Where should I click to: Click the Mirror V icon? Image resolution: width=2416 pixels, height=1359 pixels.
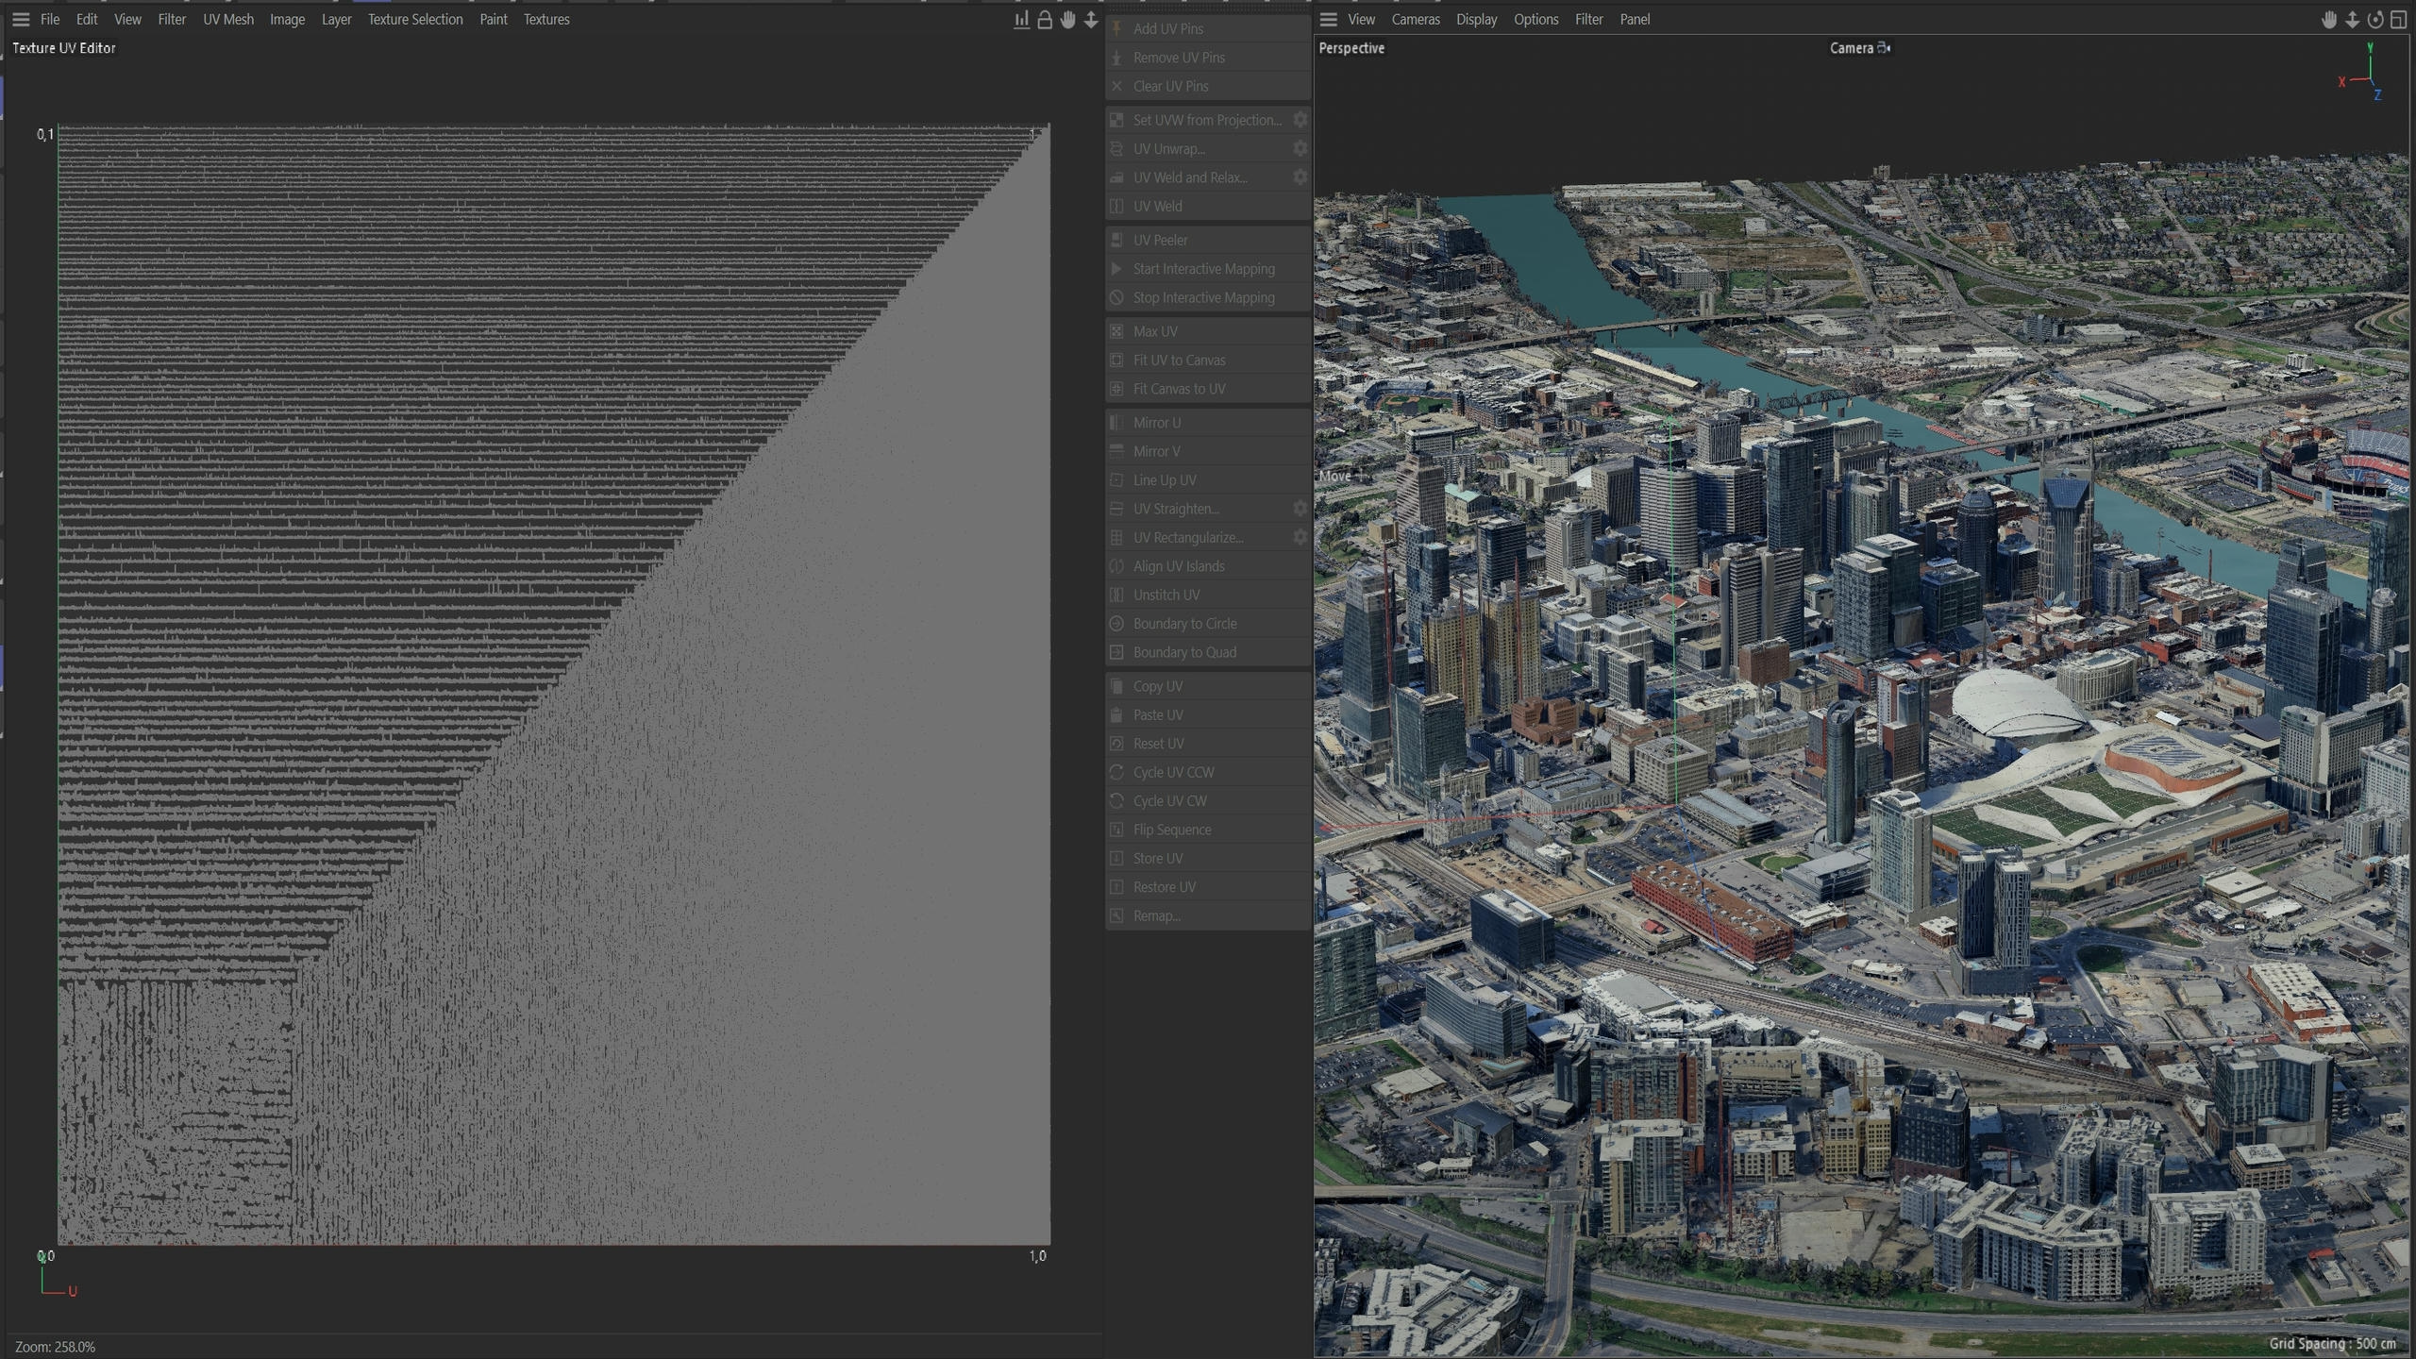click(x=1116, y=451)
